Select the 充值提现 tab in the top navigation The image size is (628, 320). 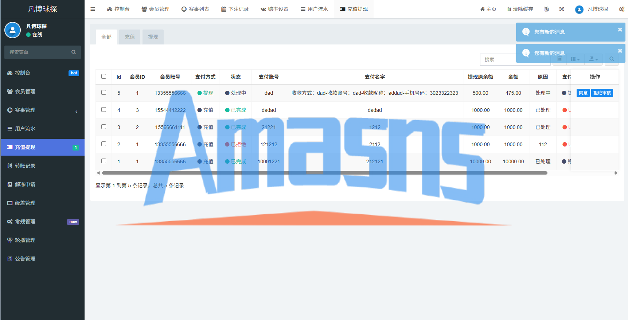[354, 9]
